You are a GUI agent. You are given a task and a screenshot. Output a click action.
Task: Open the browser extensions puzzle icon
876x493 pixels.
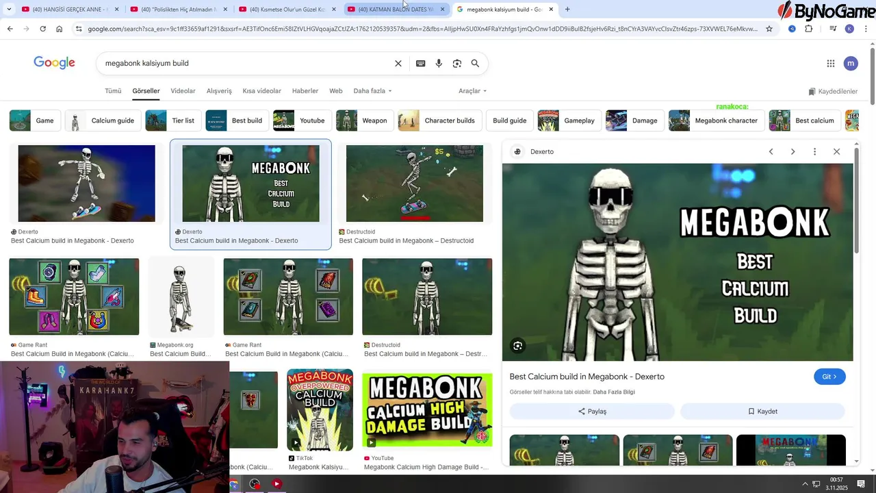tap(809, 29)
